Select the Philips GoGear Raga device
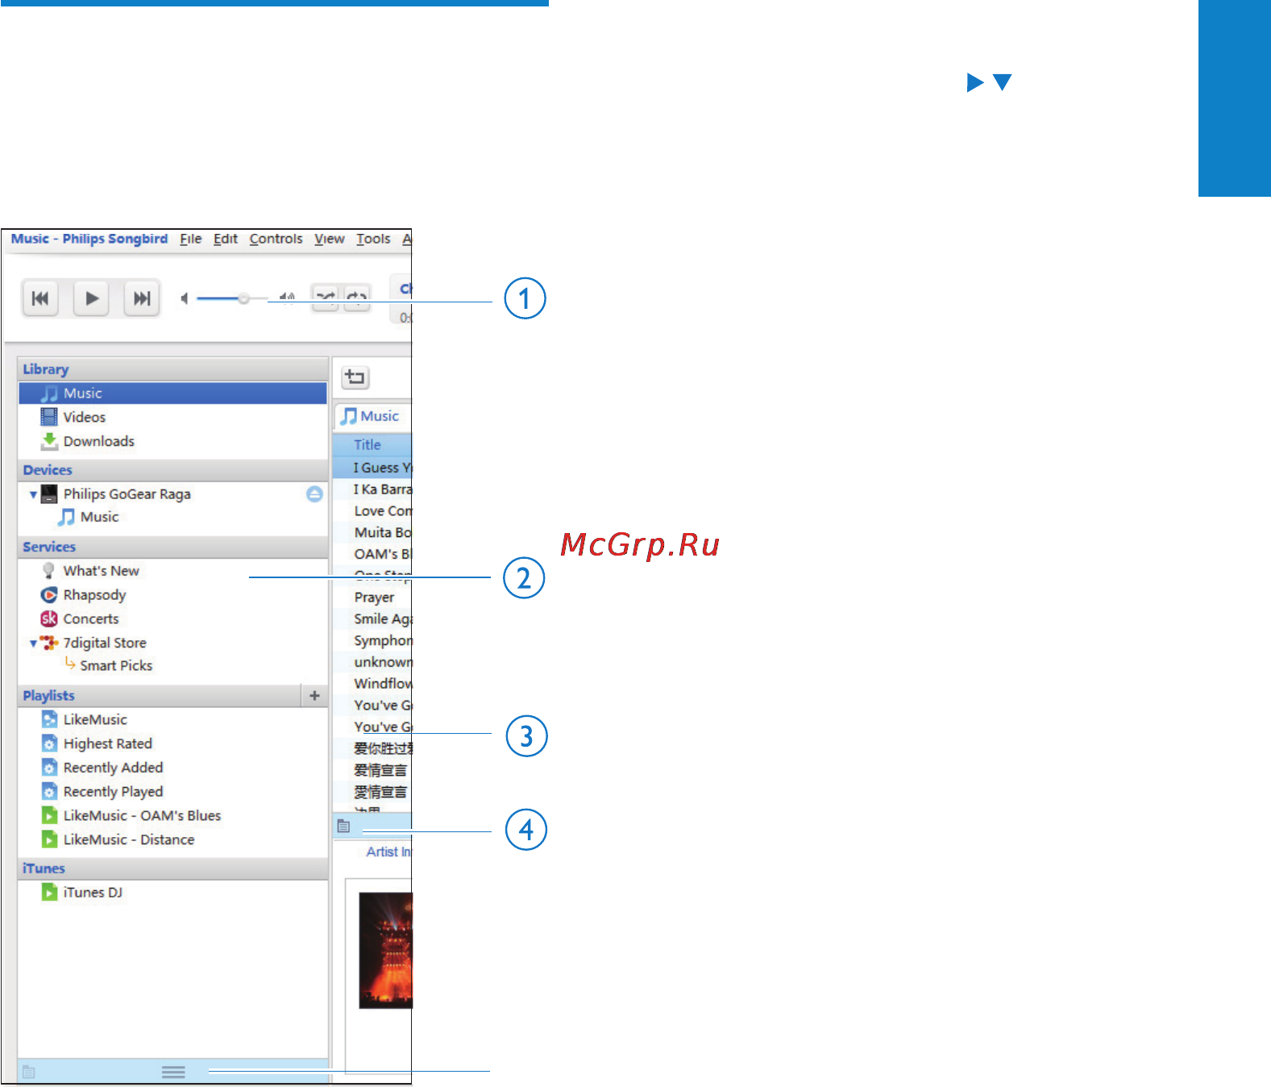This screenshot has height=1087, width=1271. pos(127,494)
